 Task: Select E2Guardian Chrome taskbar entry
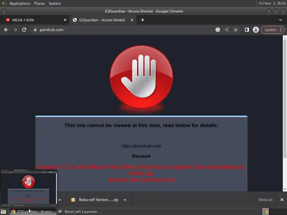pos(33,212)
